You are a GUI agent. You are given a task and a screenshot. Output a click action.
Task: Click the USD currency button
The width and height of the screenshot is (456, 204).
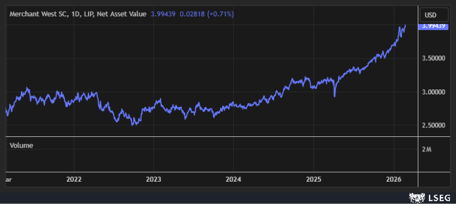click(434, 16)
